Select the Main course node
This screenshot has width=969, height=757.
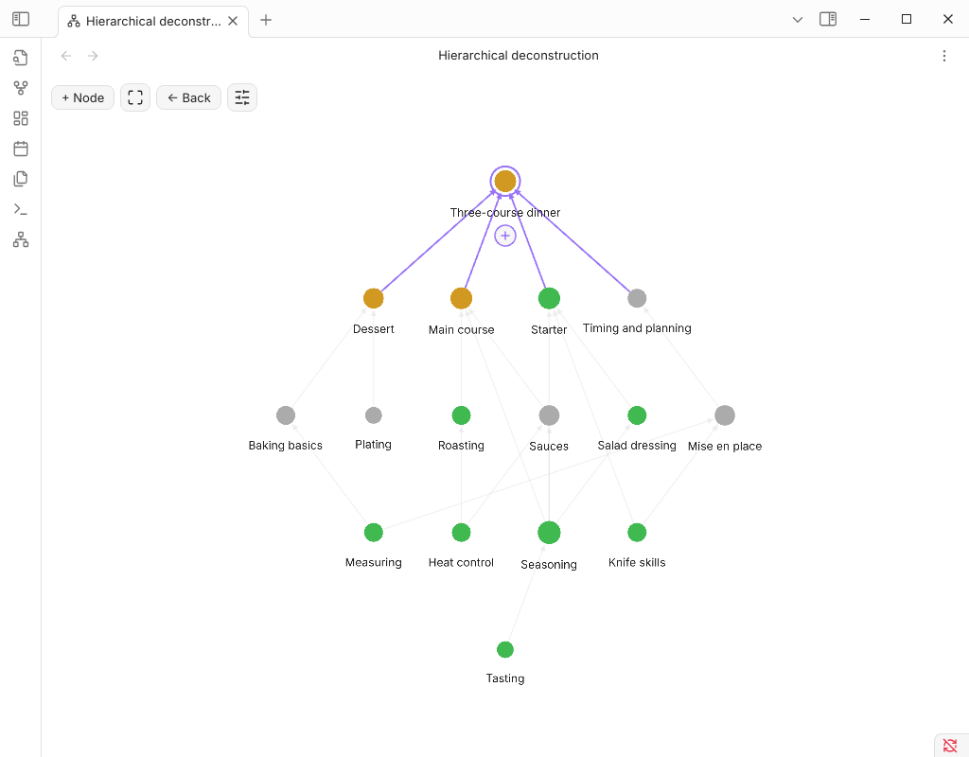coord(461,298)
